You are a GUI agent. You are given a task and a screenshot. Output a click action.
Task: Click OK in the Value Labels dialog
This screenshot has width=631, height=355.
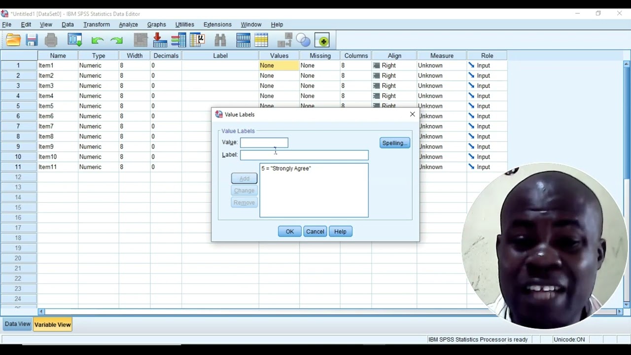290,231
